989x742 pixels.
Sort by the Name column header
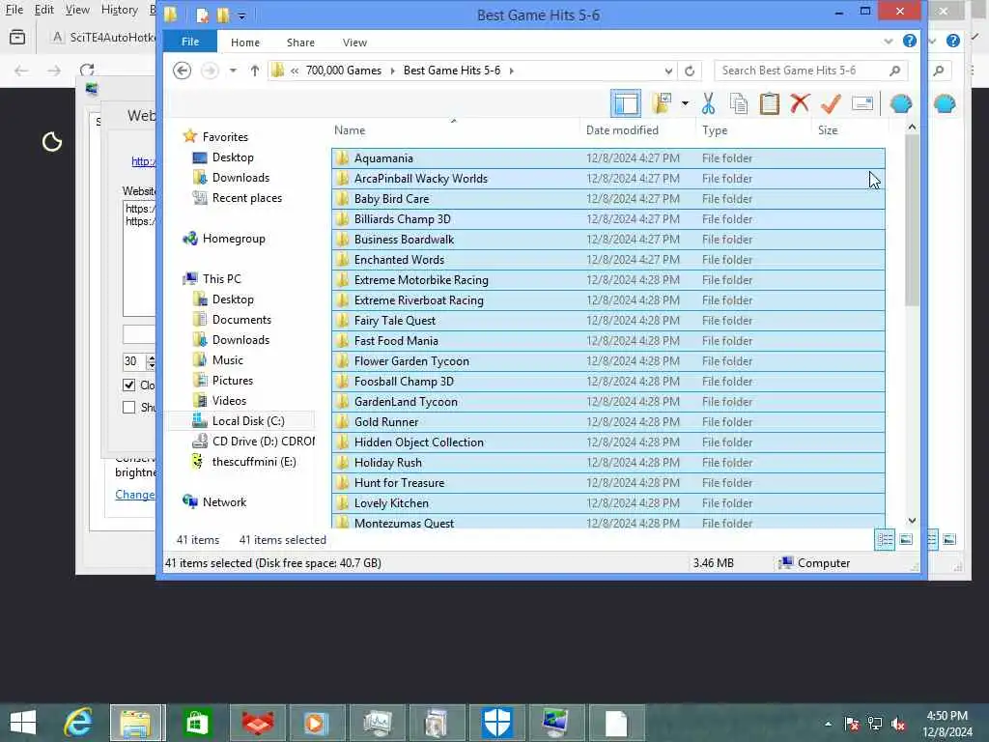[454, 130]
